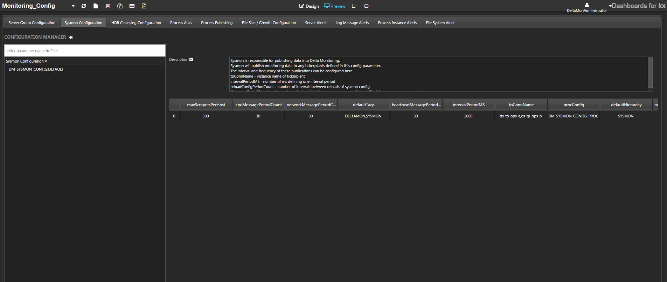Click the SYSMON defaultHierarchy cell
Image resolution: width=667 pixels, height=282 pixels.
(x=626, y=116)
